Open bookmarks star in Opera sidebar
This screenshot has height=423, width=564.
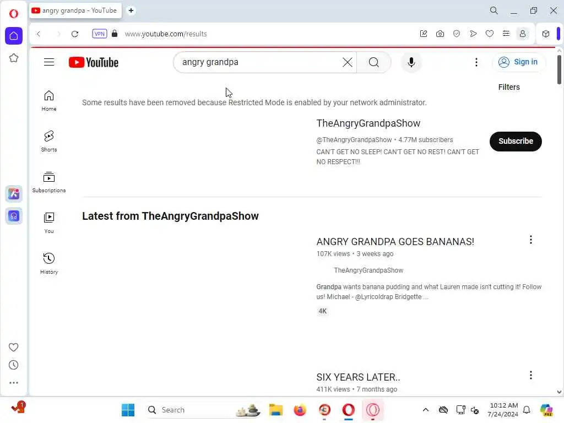click(x=14, y=58)
